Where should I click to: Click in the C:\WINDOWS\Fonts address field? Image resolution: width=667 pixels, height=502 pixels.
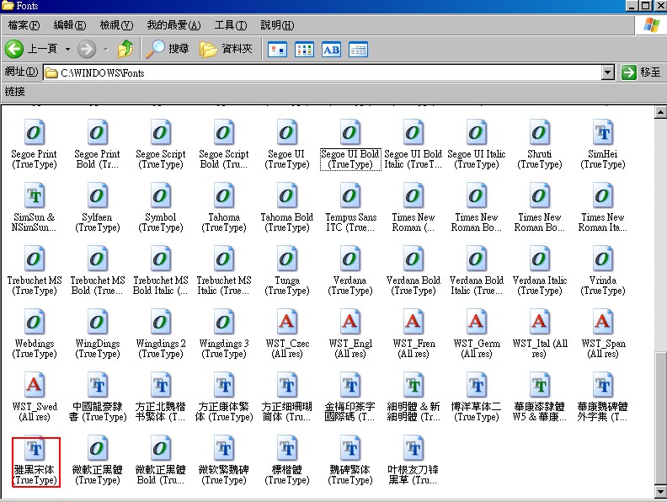(x=323, y=72)
